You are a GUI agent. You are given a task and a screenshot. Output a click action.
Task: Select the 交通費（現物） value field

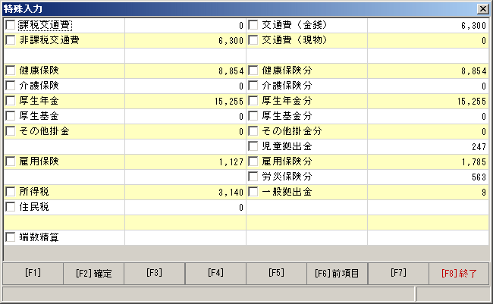coord(428,40)
